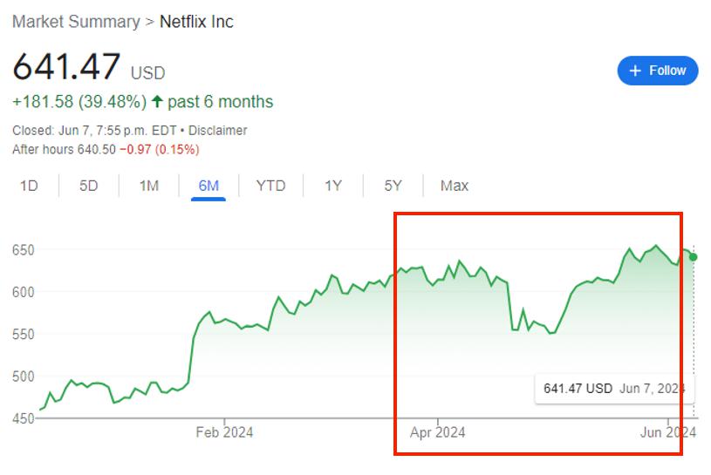Click the Feb 2024 axis label

coord(224,432)
